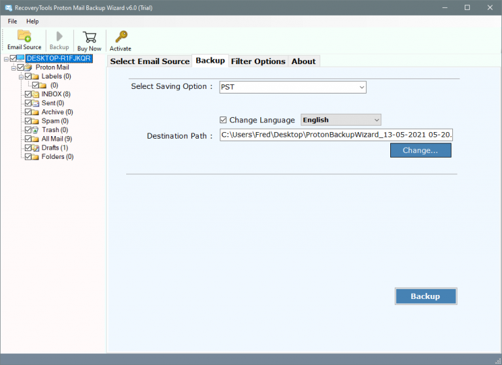Uncheck the unnamed (0) sublabel checkbox

(35, 85)
